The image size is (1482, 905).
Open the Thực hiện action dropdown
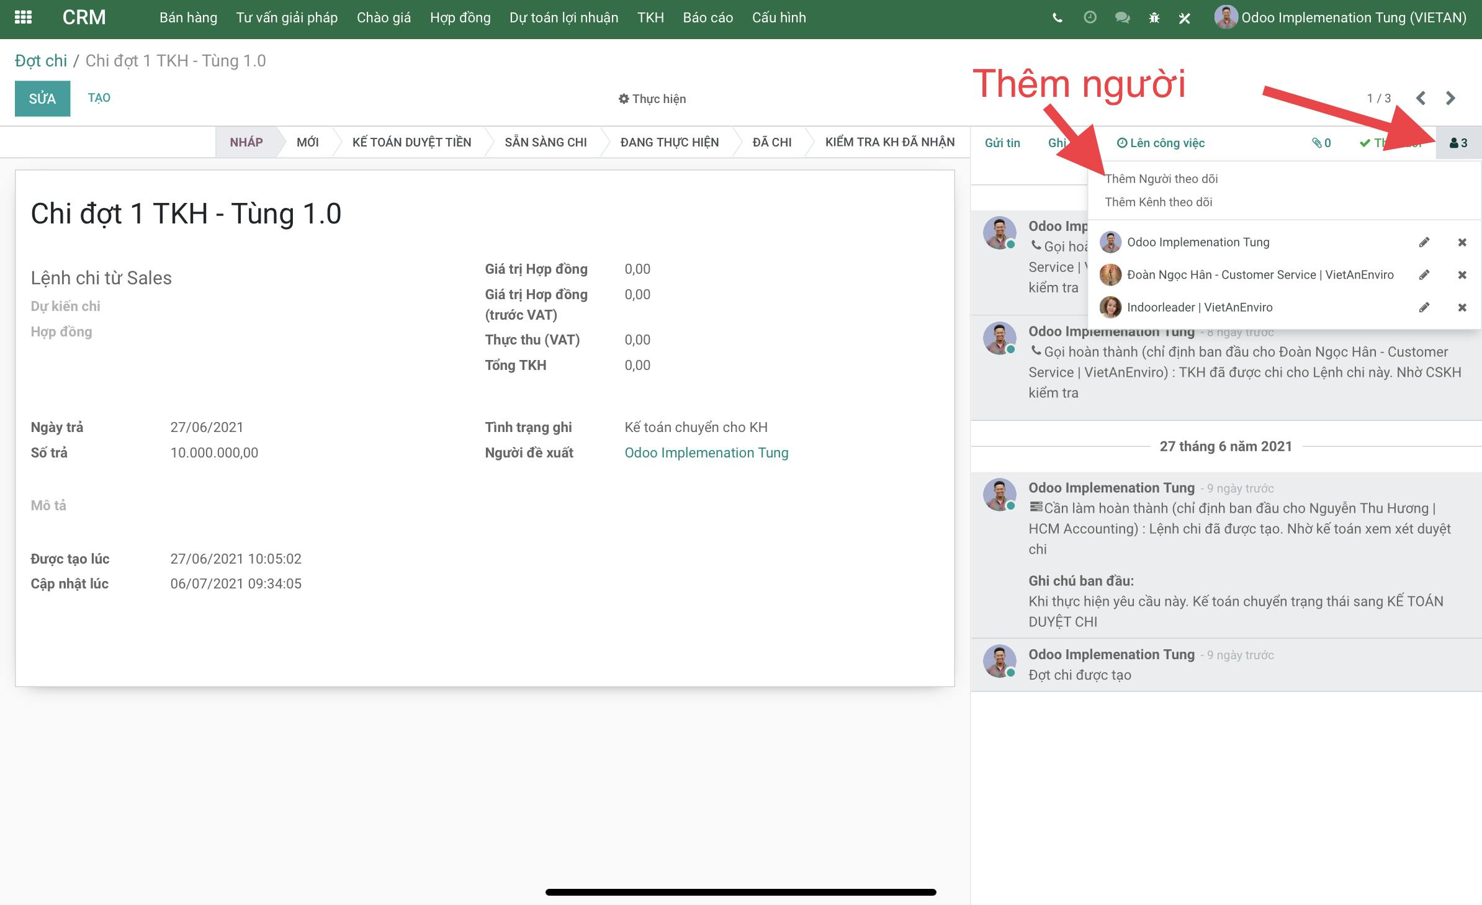652,99
